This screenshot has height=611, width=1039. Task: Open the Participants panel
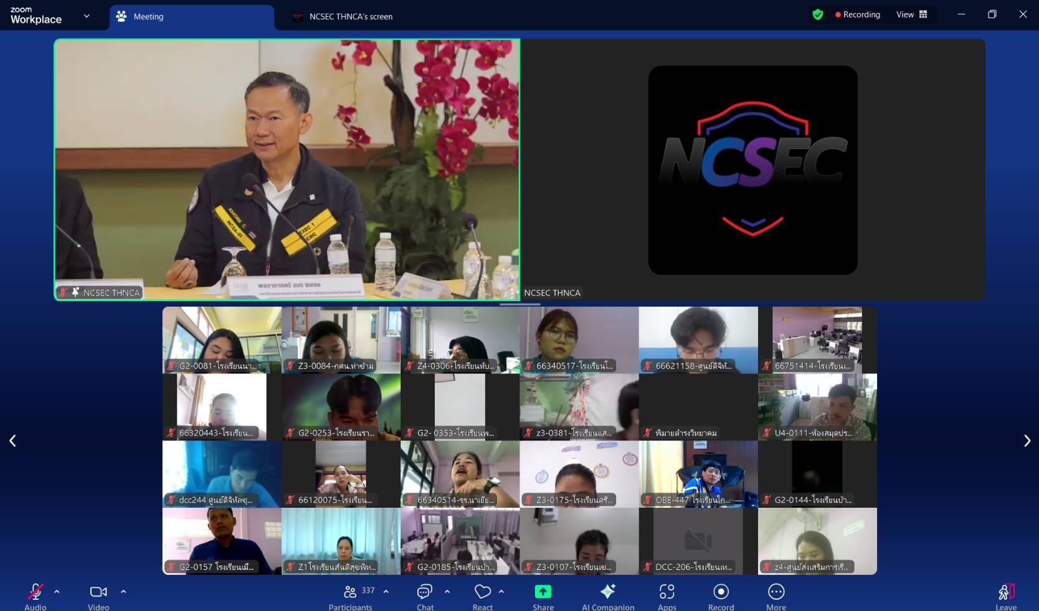(x=351, y=596)
